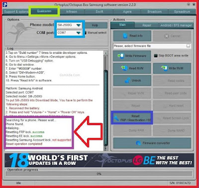This screenshot has width=199, height=188.
Task: Go to the Agere tab
Action: pyautogui.click(x=127, y=12)
